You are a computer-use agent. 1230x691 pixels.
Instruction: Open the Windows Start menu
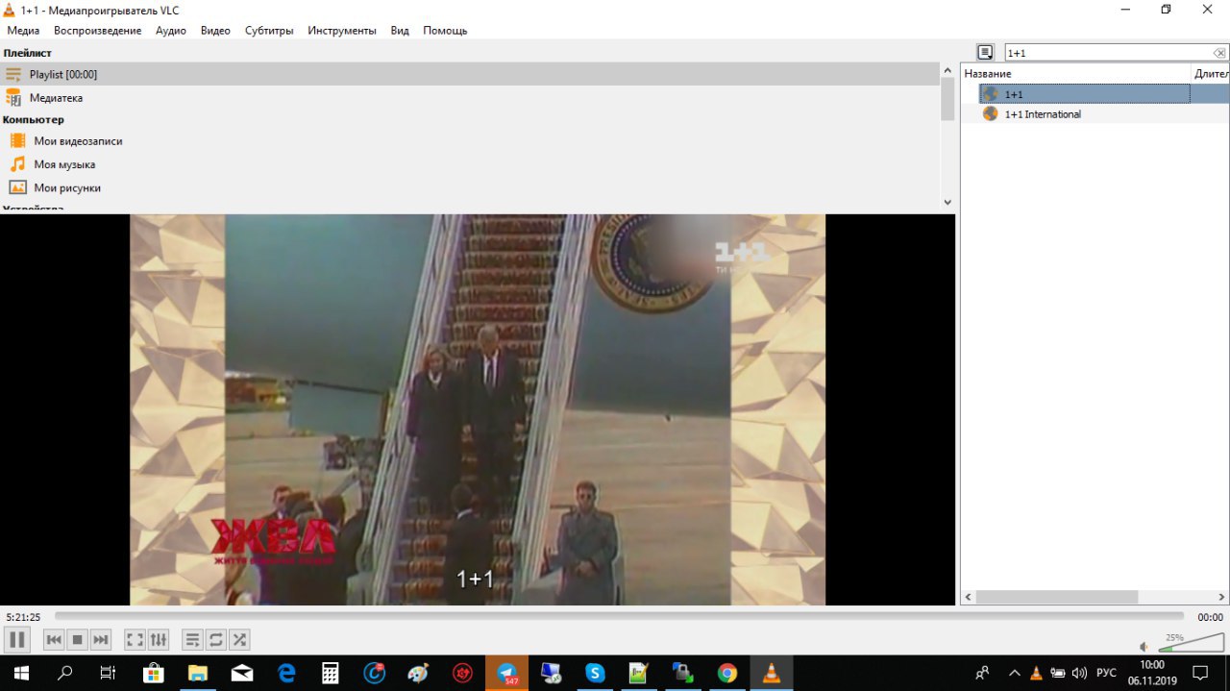pyautogui.click(x=20, y=673)
